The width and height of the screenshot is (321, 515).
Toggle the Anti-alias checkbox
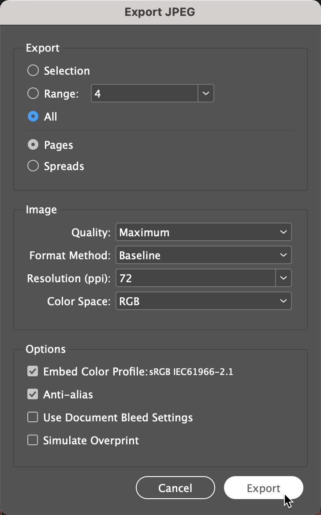33,394
